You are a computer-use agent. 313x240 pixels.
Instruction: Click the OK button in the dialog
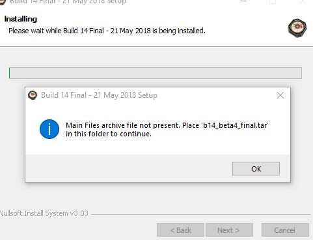point(256,168)
